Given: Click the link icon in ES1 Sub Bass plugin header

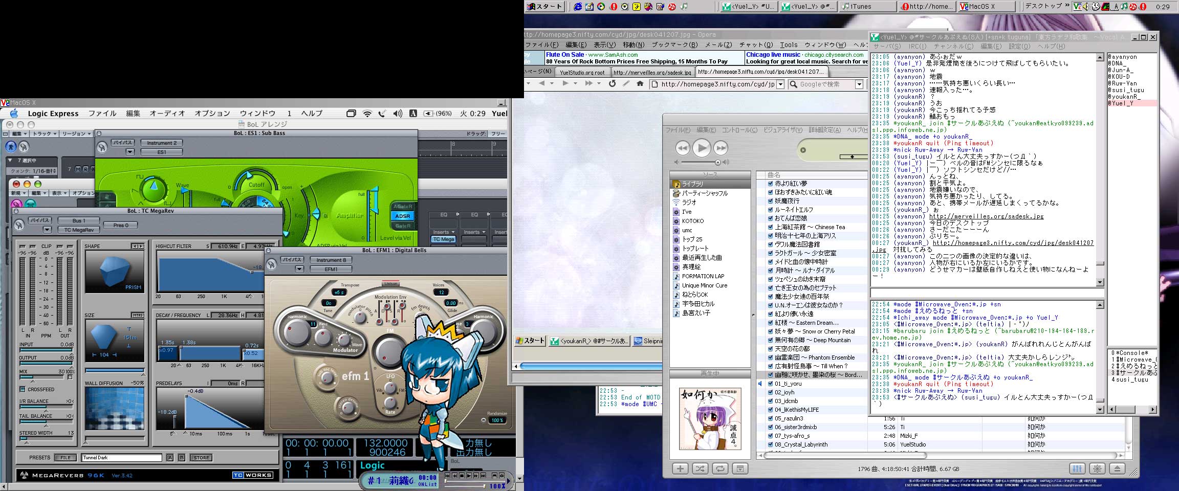Looking at the screenshot, I should 102,147.
